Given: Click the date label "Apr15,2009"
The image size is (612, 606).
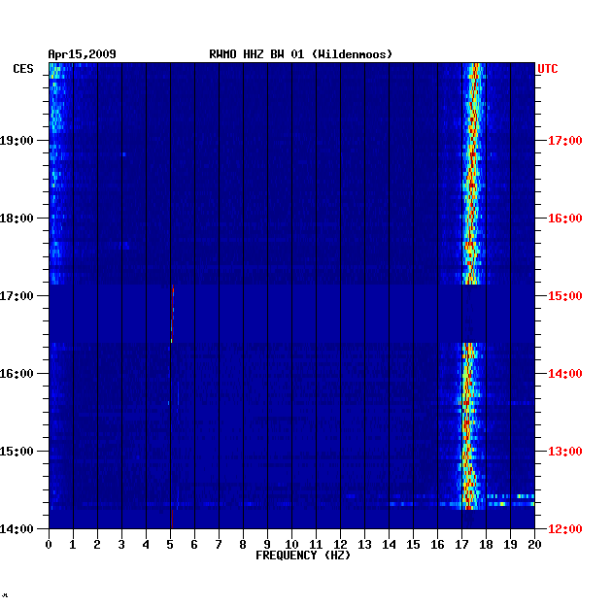Looking at the screenshot, I should 82,54.
